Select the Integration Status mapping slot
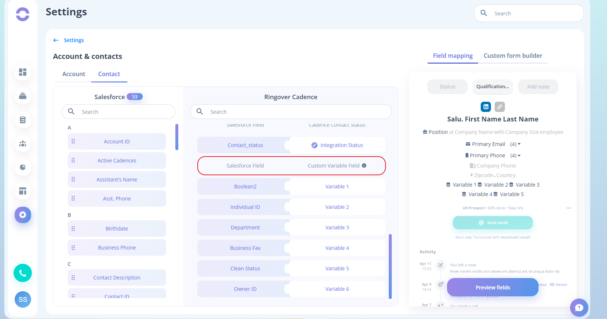Viewport: 607px width, 319px height. coord(337,145)
